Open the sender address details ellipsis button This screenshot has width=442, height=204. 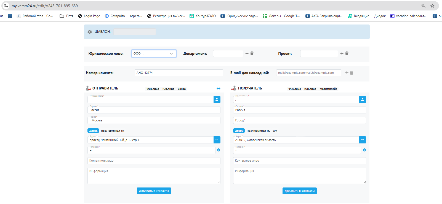(217, 140)
